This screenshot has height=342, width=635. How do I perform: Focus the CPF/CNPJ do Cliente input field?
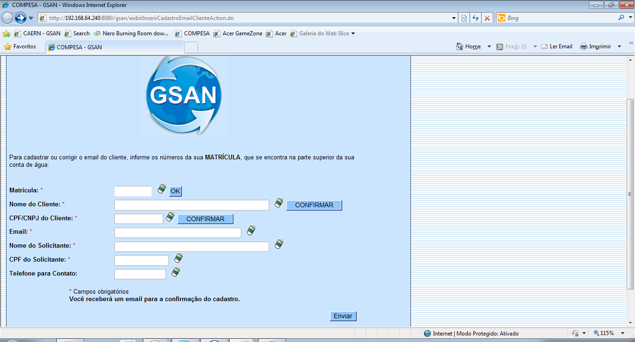pos(139,218)
